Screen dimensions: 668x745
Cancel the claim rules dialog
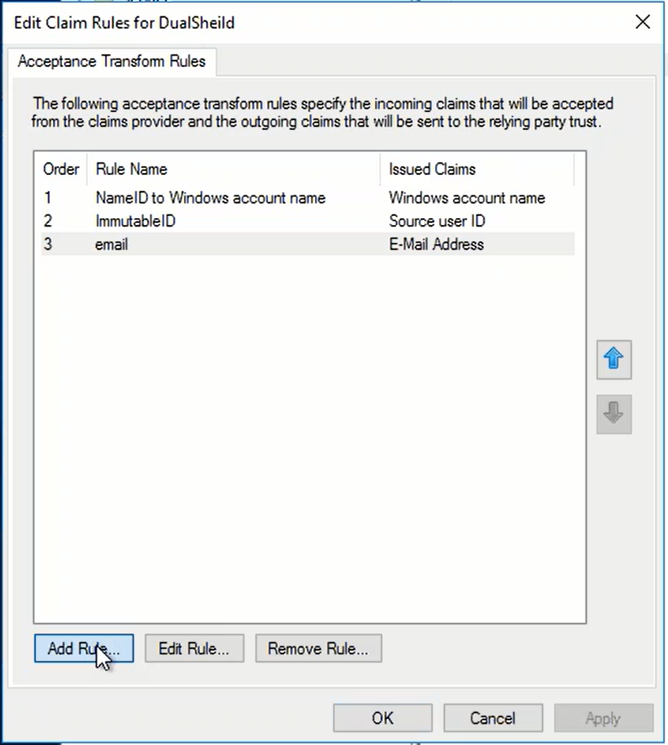(x=493, y=718)
